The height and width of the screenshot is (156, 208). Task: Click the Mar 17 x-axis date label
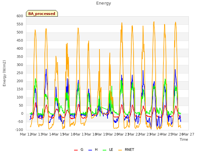(80, 134)
